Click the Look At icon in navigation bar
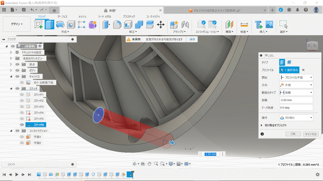The height and width of the screenshot is (181, 323). click(x=143, y=164)
